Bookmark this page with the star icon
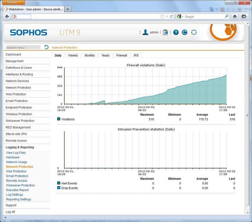The width and height of the screenshot is (252, 222). (x=162, y=16)
